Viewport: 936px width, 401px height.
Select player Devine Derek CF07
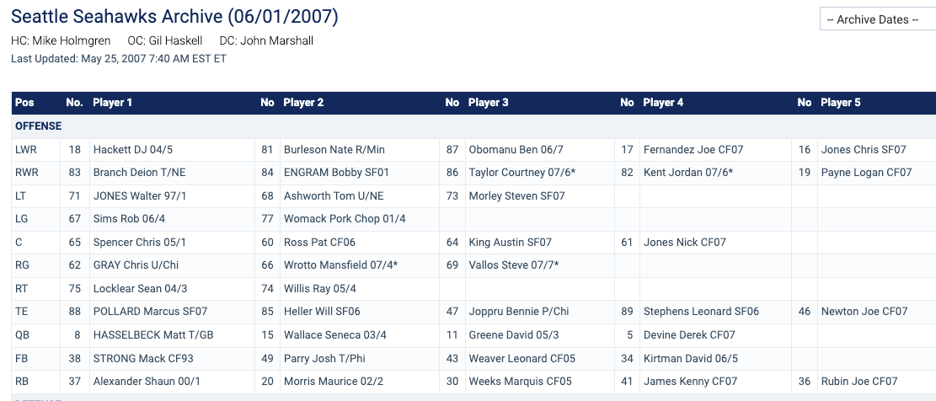click(x=689, y=335)
